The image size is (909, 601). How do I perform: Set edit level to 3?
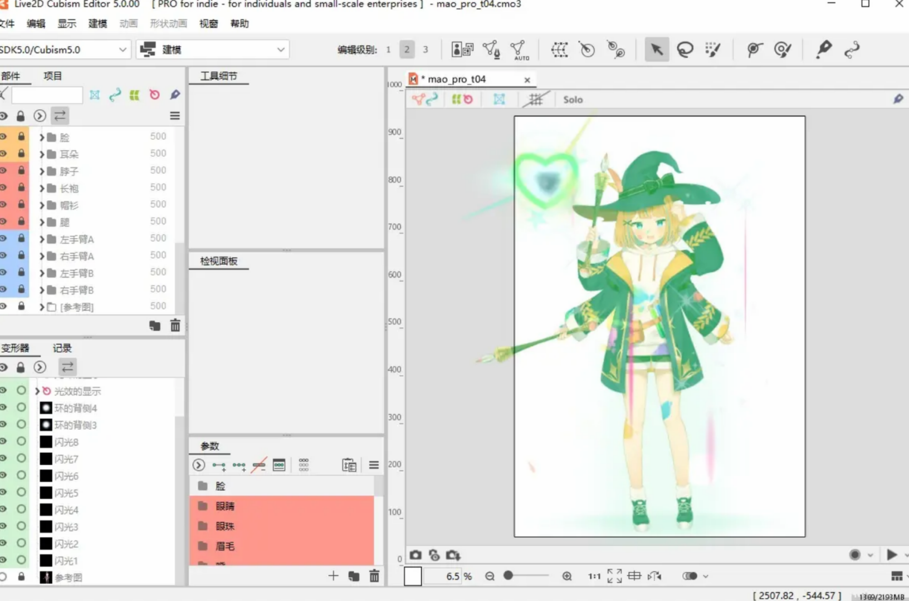pyautogui.click(x=426, y=50)
